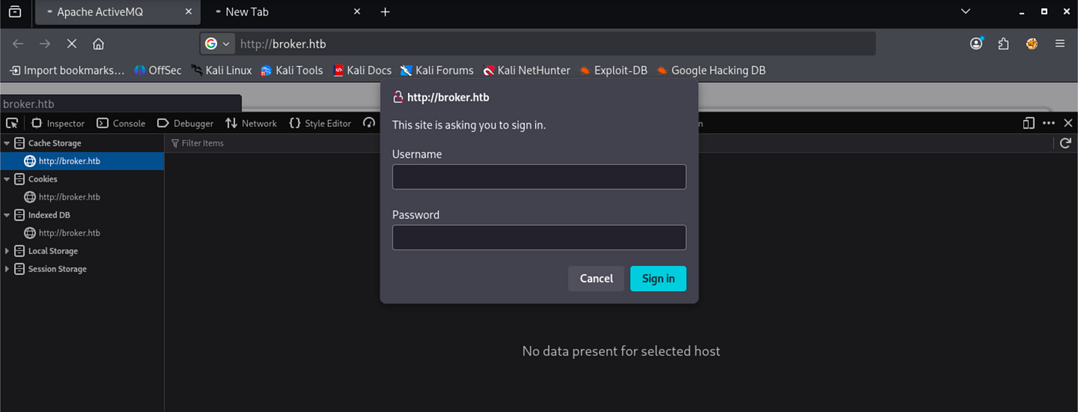Collapse the Indexed DB tree node
The width and height of the screenshot is (1078, 412).
7,215
